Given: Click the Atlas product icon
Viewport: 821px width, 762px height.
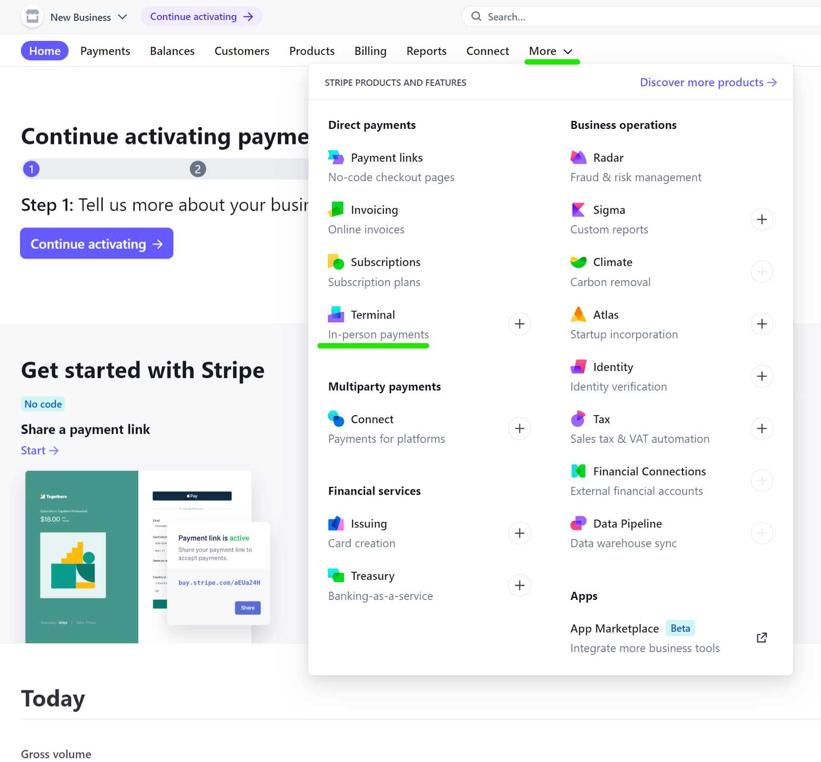Looking at the screenshot, I should pyautogui.click(x=578, y=314).
